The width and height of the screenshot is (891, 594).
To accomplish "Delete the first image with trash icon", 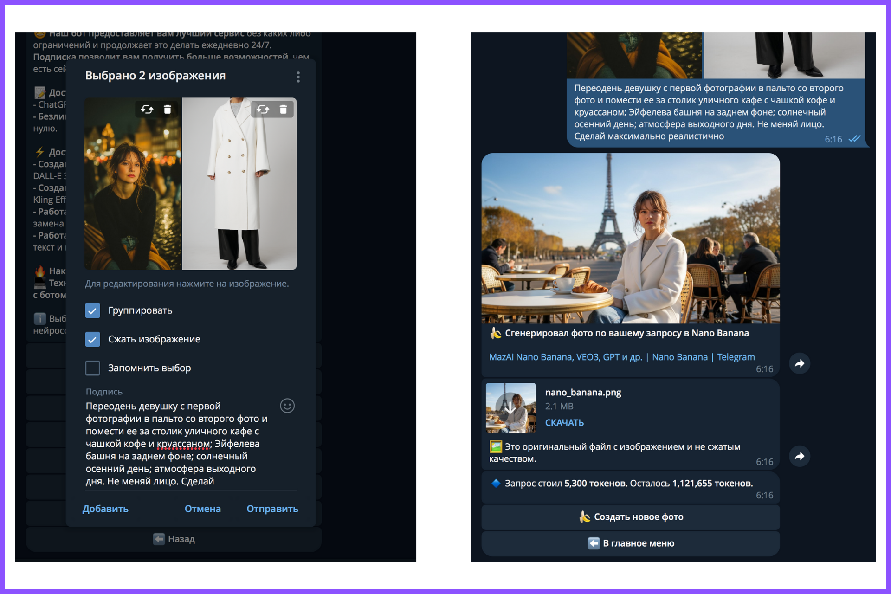I will pos(168,109).
